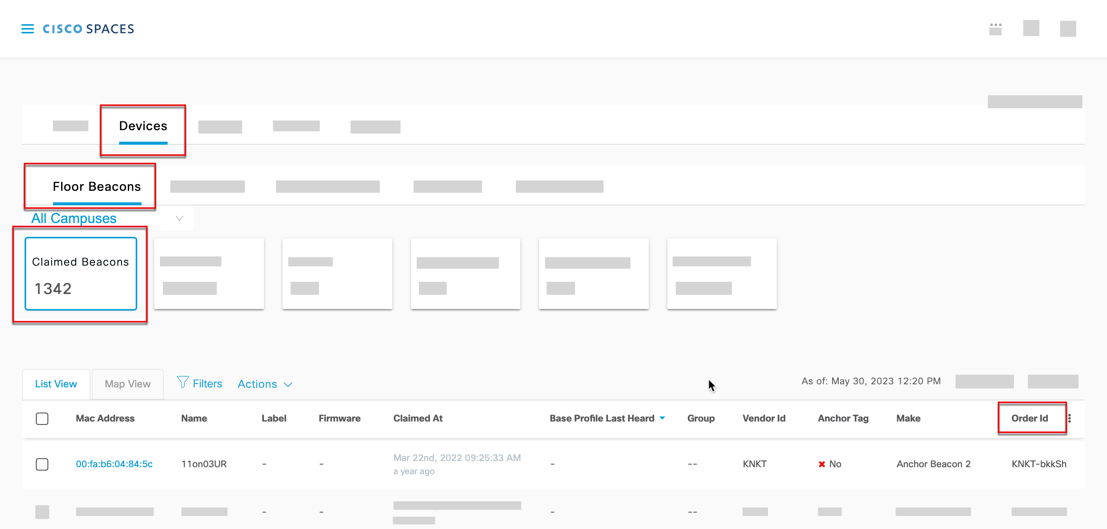Sort by Claimed At column header

(x=418, y=418)
